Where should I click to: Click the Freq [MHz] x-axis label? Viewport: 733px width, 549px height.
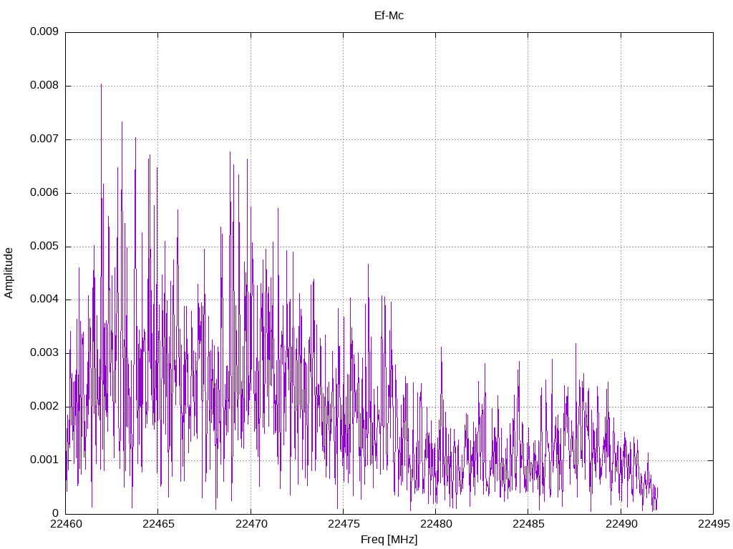[x=389, y=540]
